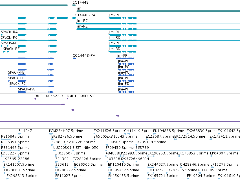Select the RE26351.5prime EST label
The image size is (240, 180).
(15, 142)
